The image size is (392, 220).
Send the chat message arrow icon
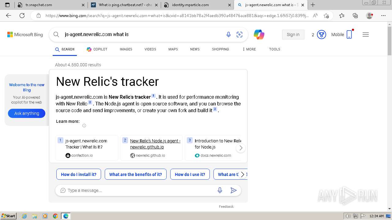(x=233, y=190)
